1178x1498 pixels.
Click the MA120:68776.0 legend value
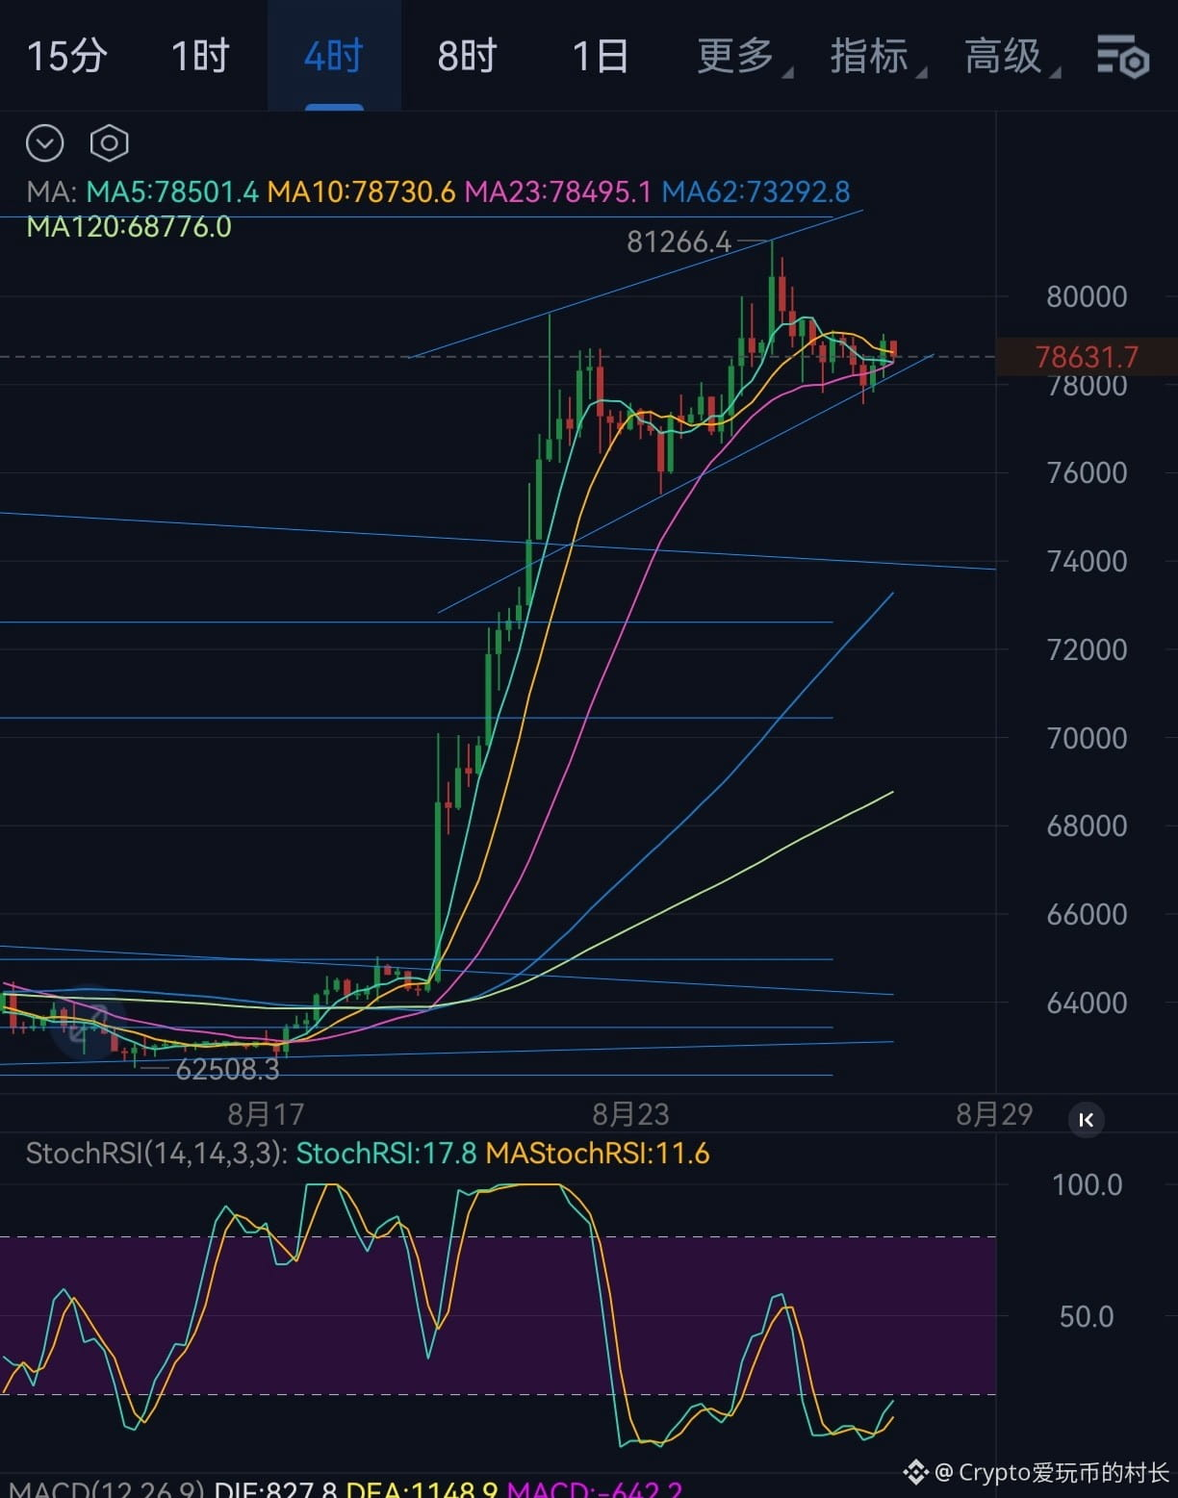coord(129,227)
